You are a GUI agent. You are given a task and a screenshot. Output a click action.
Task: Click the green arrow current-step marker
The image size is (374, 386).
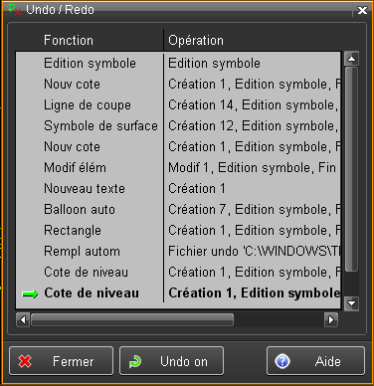(30, 293)
